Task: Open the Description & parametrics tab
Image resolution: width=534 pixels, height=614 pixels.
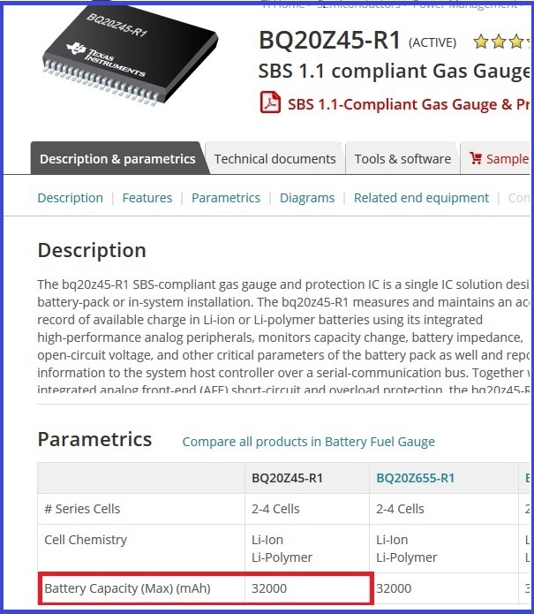Action: tap(117, 159)
